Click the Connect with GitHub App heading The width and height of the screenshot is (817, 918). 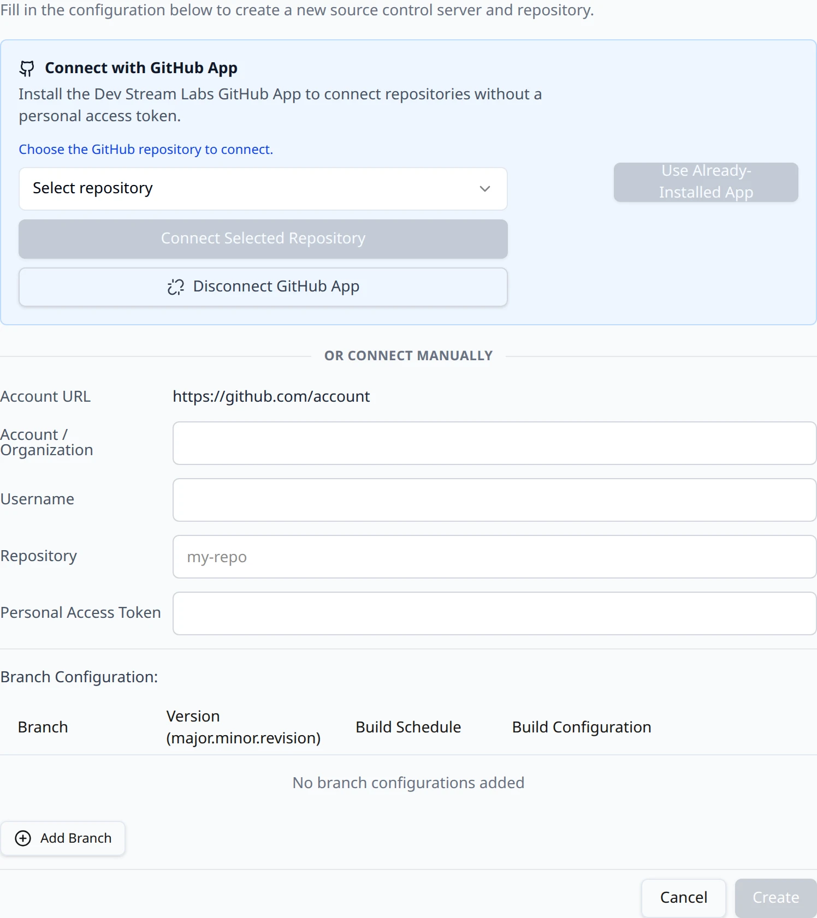coord(141,68)
